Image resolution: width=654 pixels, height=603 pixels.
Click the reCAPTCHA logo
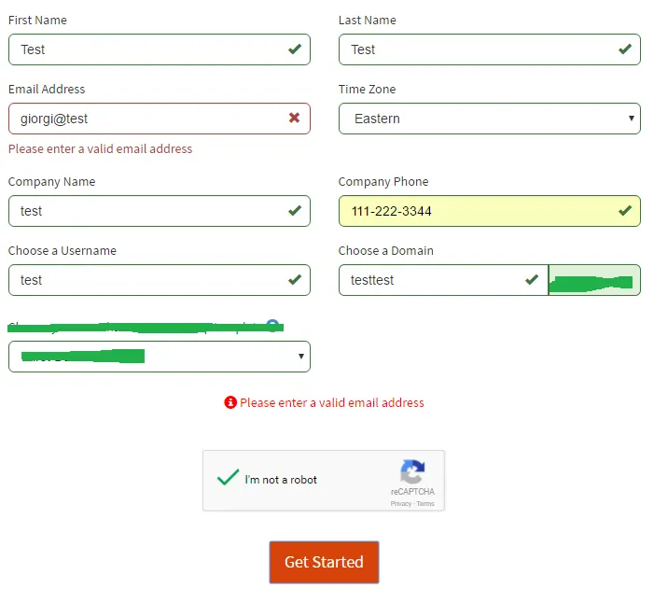pyautogui.click(x=412, y=471)
